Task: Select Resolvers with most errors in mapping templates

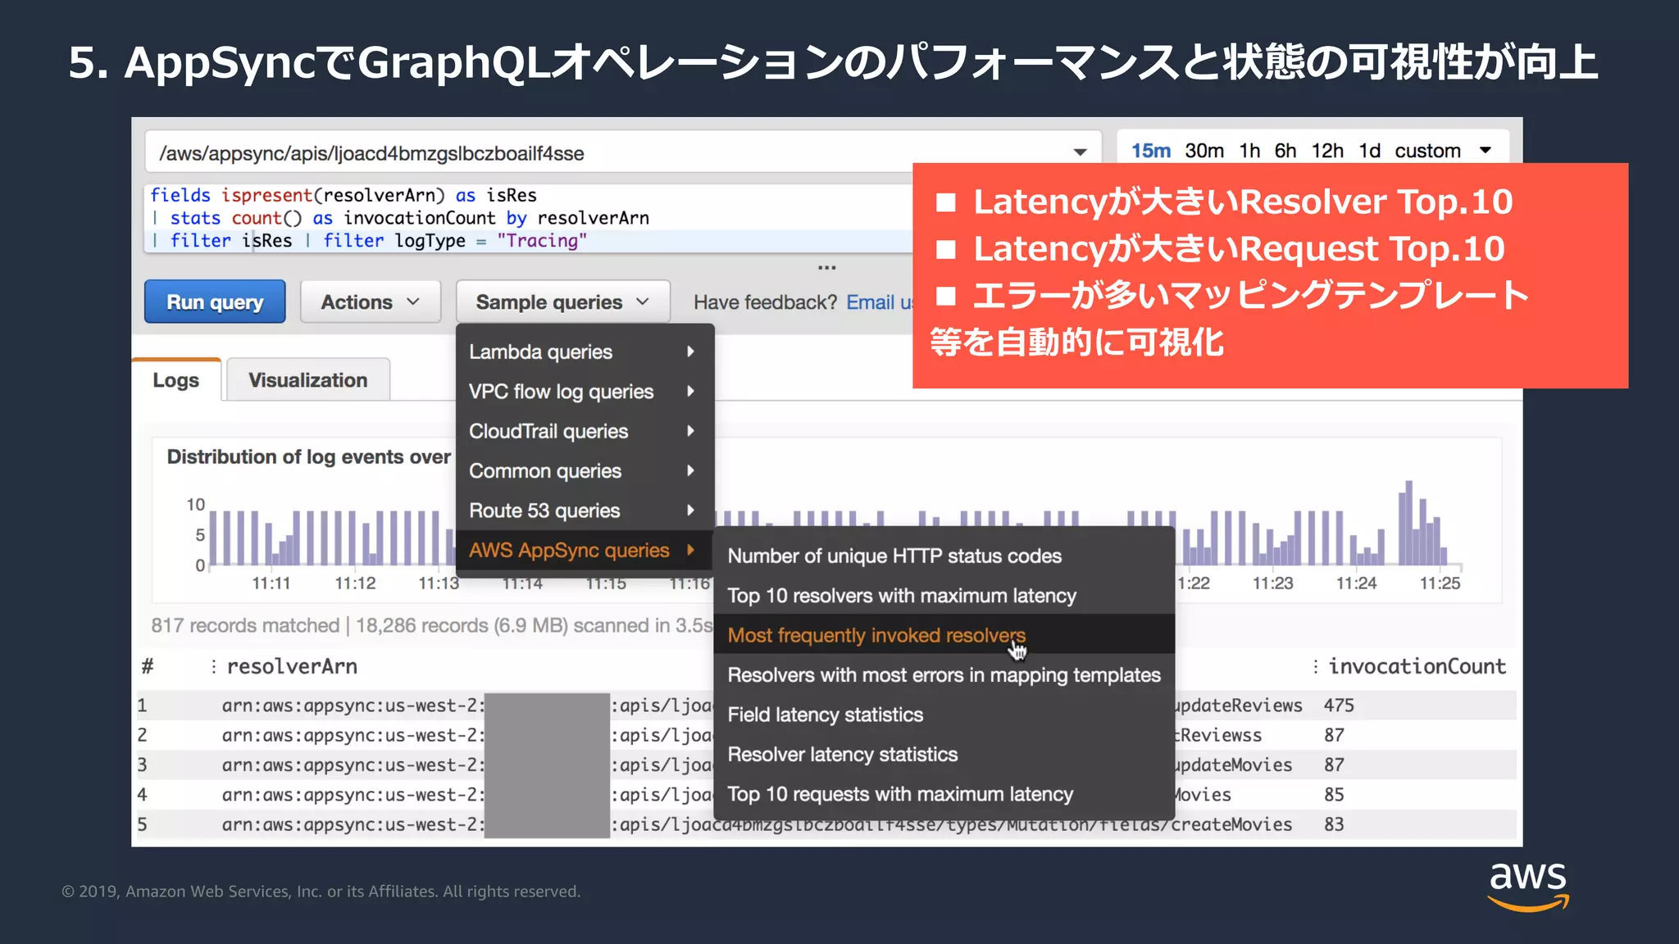Action: [944, 675]
